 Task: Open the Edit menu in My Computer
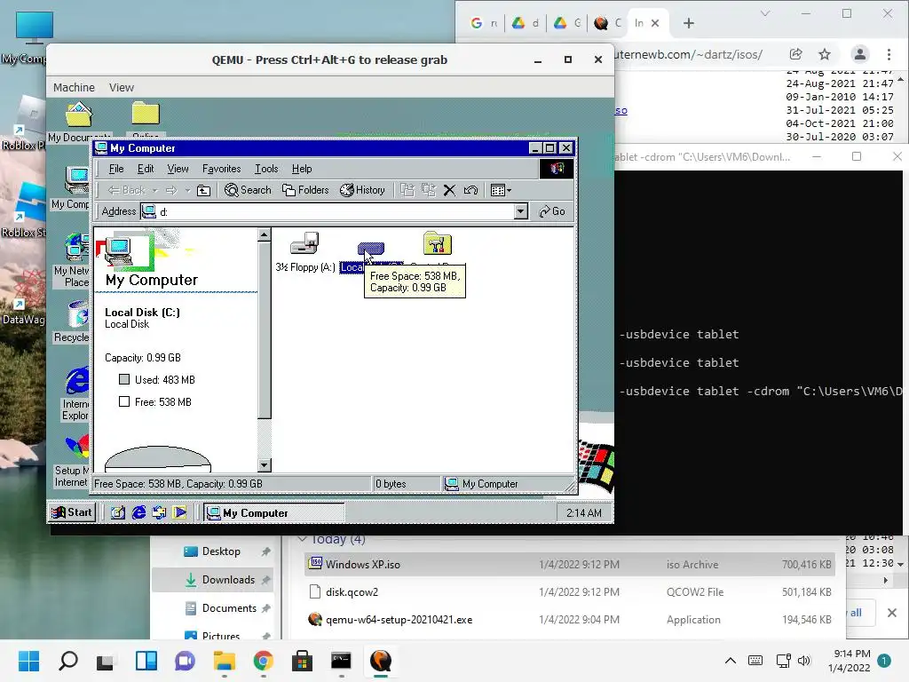tap(146, 169)
